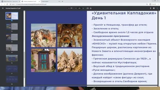Screen dimensions: 160x90
Task: Open a new browser tab
Action: (62, 1)
